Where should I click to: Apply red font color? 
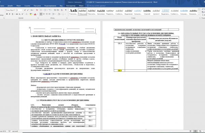(35, 14)
